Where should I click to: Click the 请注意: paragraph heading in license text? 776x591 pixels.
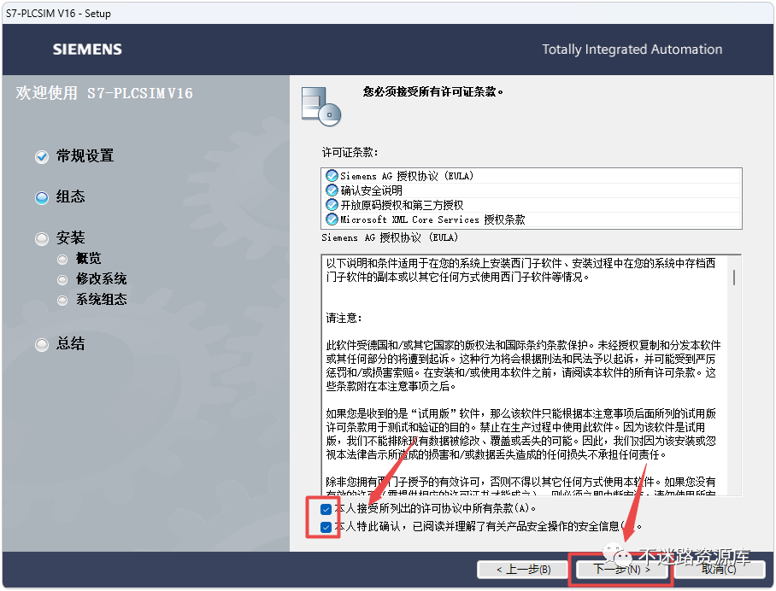(x=344, y=318)
